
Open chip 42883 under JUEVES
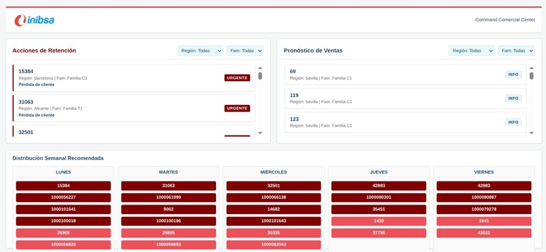tap(379, 186)
